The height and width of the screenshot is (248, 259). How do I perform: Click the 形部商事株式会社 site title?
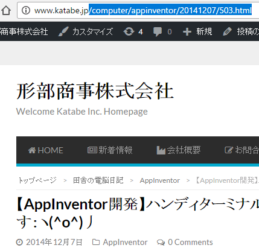(x=95, y=91)
